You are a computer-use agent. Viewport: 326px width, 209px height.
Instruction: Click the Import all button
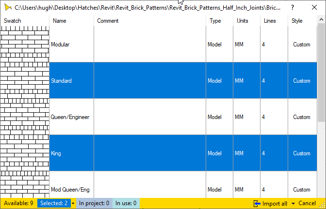click(x=270, y=204)
